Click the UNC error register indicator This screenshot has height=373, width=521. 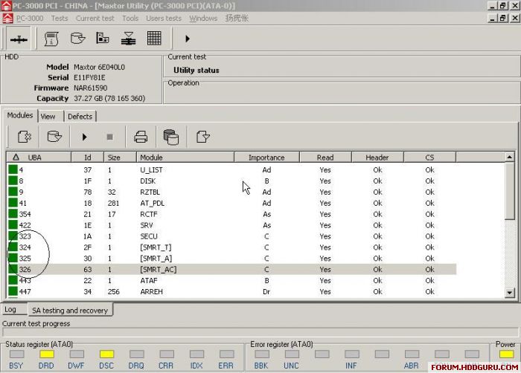[x=292, y=354]
